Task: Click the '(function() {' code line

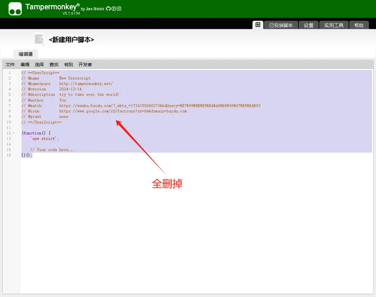Action: [36, 133]
